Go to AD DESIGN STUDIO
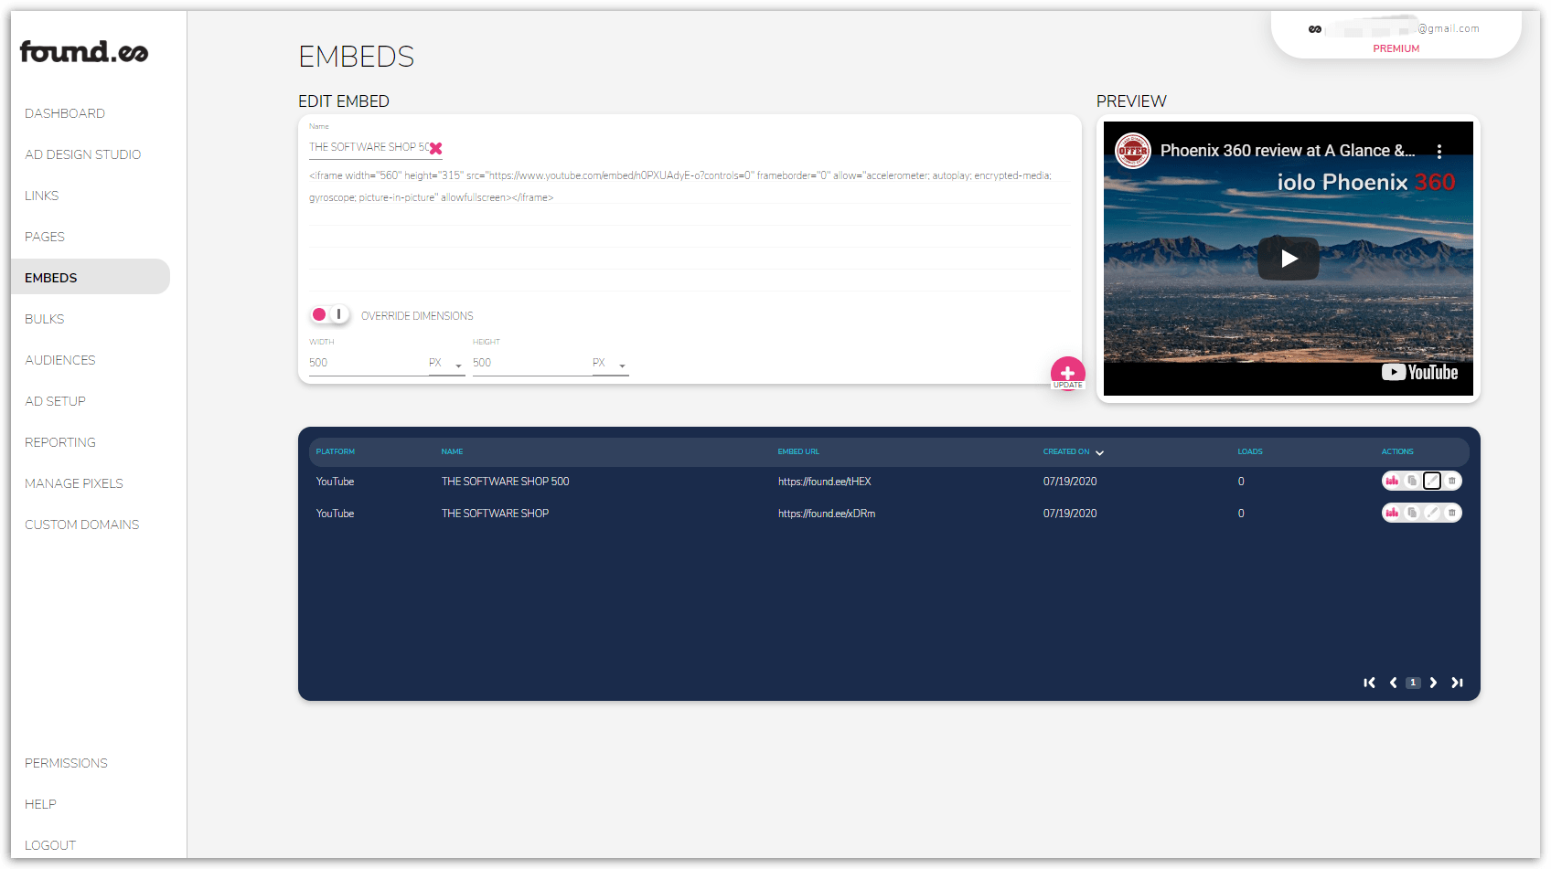The image size is (1551, 869). [x=82, y=154]
